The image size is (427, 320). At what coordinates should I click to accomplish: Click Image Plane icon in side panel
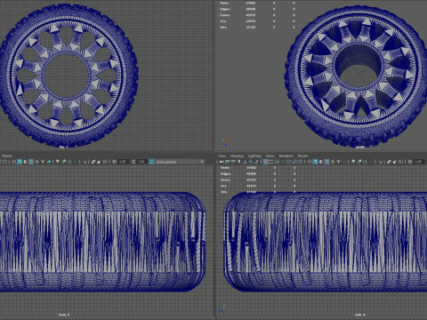[x=245, y=162]
